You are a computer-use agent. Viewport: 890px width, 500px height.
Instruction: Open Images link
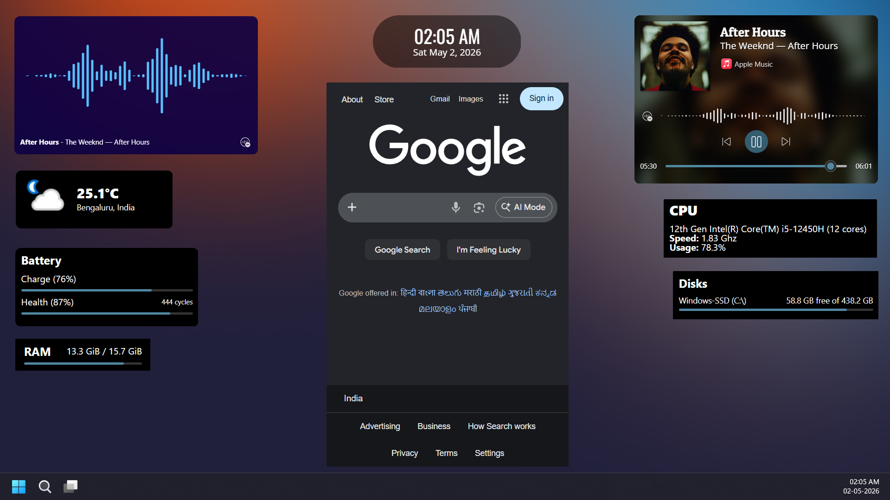tap(471, 99)
